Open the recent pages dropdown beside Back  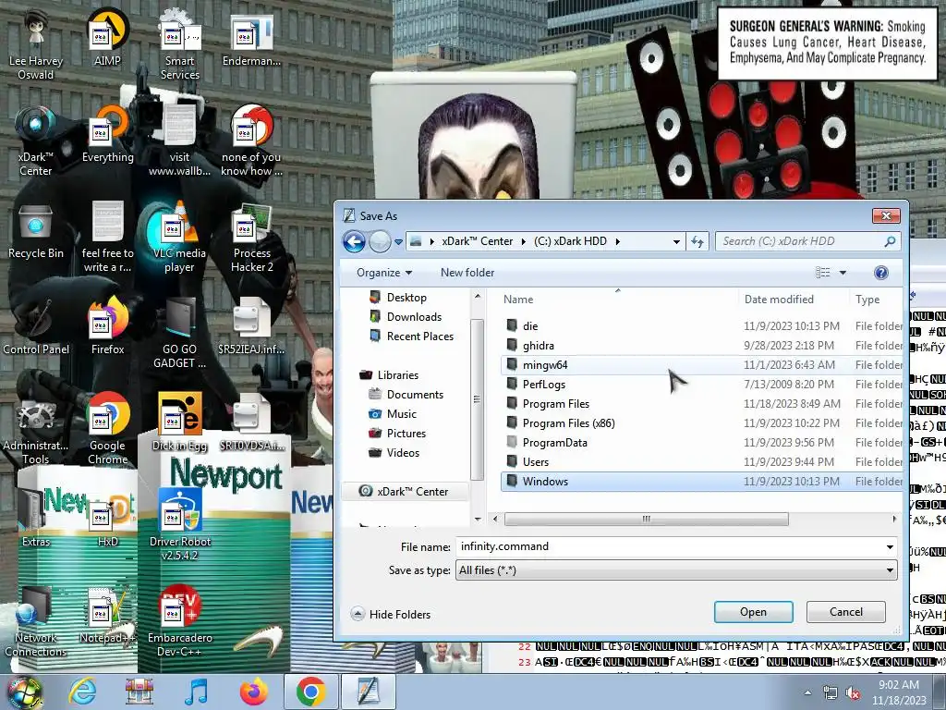(399, 242)
